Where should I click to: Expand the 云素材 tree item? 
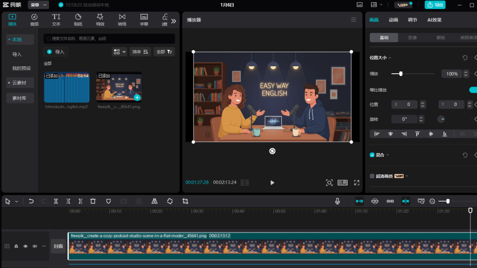[x=19, y=83]
